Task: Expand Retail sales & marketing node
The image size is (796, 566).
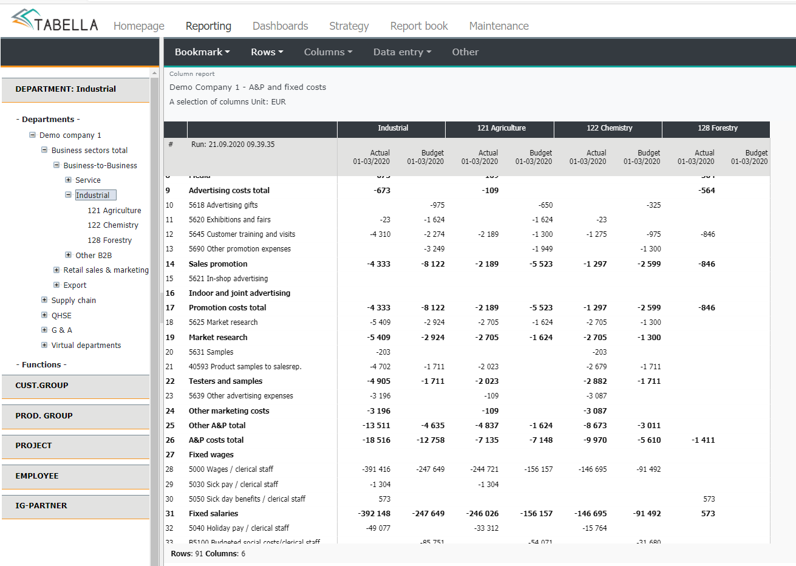Action: click(56, 270)
